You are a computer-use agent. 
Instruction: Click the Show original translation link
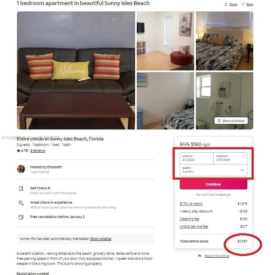[x=100, y=239]
